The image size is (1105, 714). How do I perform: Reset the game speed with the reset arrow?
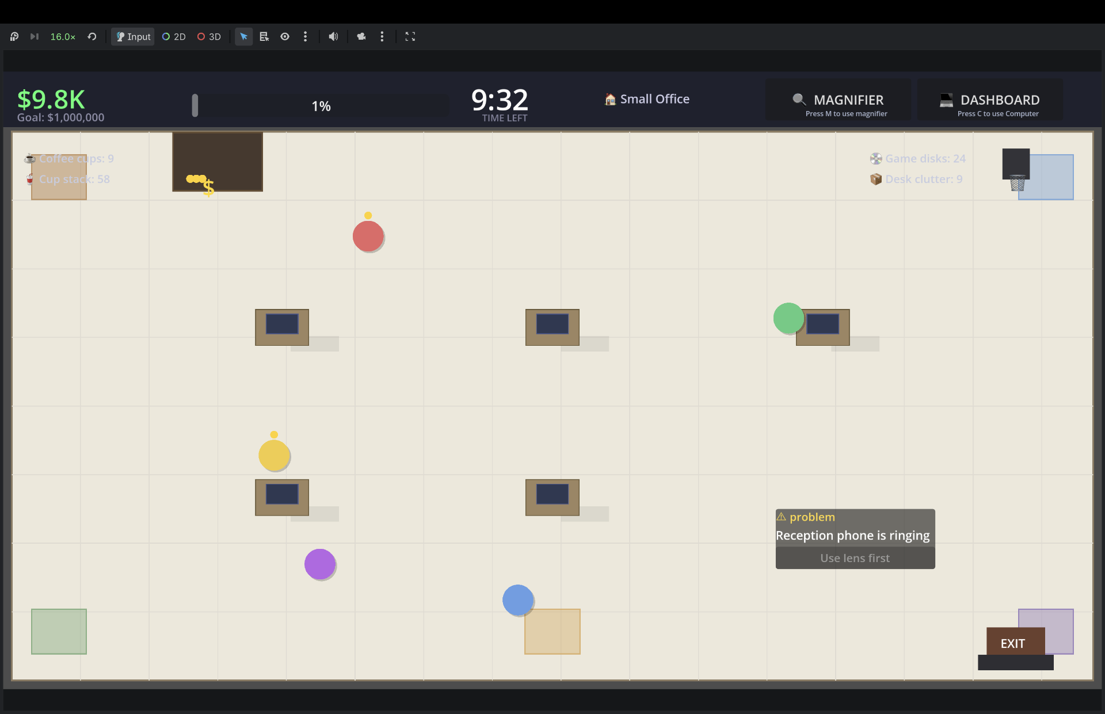(92, 37)
